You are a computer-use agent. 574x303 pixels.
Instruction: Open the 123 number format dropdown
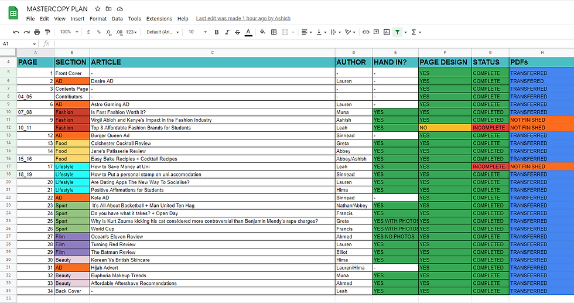(131, 32)
